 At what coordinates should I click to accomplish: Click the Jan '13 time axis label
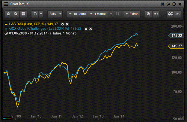[x=98, y=116]
